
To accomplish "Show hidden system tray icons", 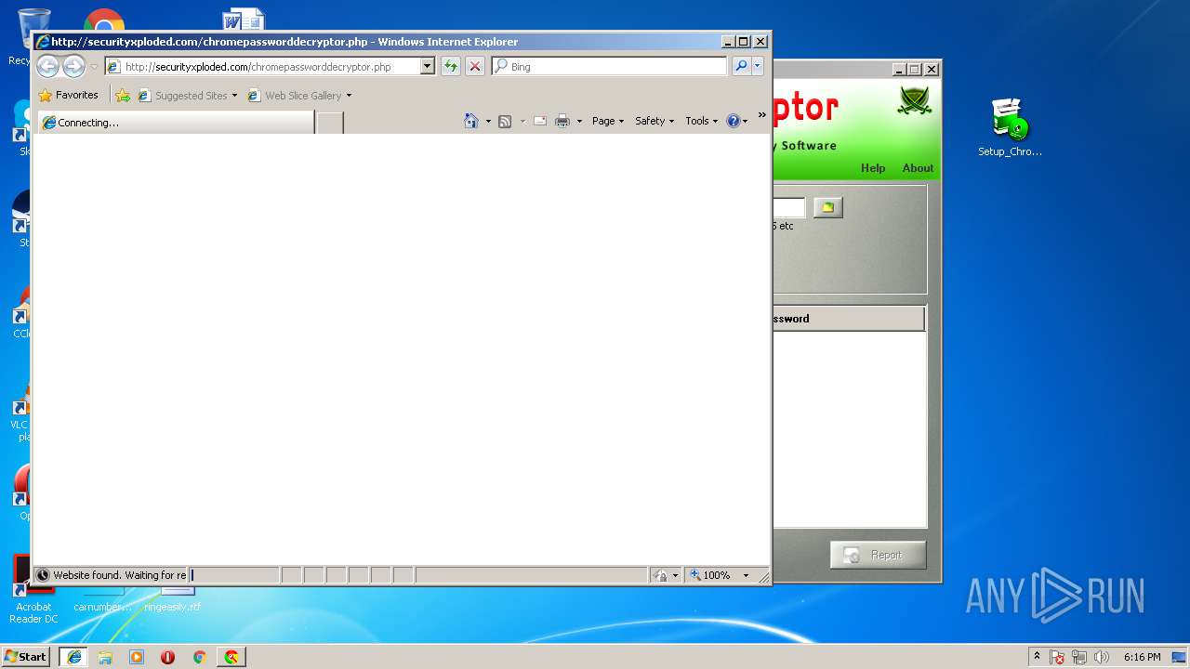I will [x=1037, y=656].
